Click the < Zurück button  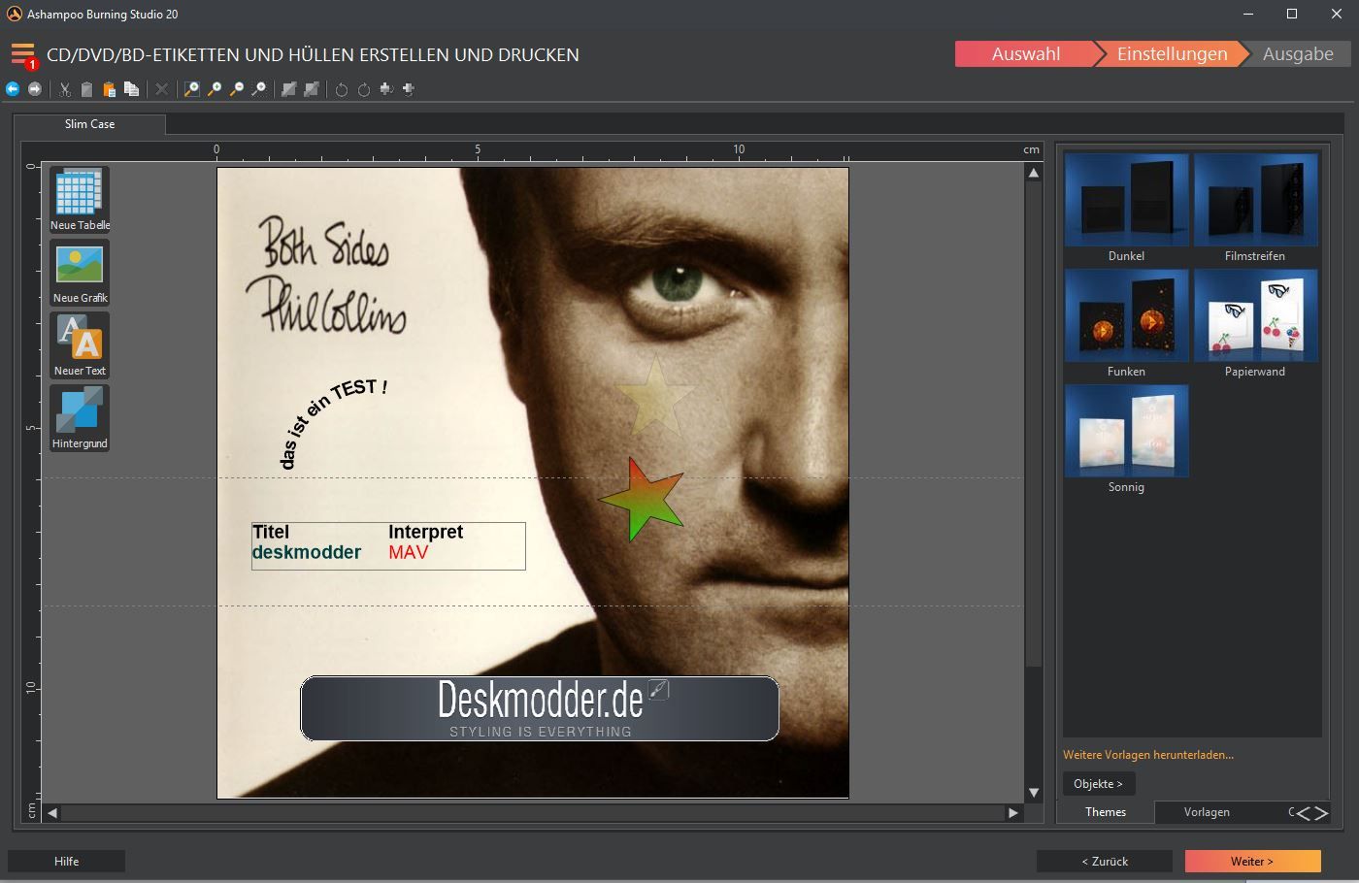click(x=1105, y=862)
